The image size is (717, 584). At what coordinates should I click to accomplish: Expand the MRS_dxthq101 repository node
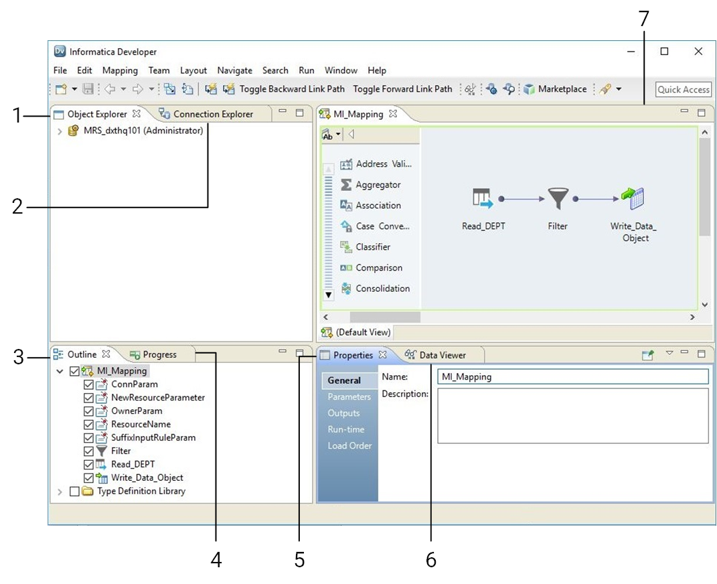pyautogui.click(x=60, y=131)
